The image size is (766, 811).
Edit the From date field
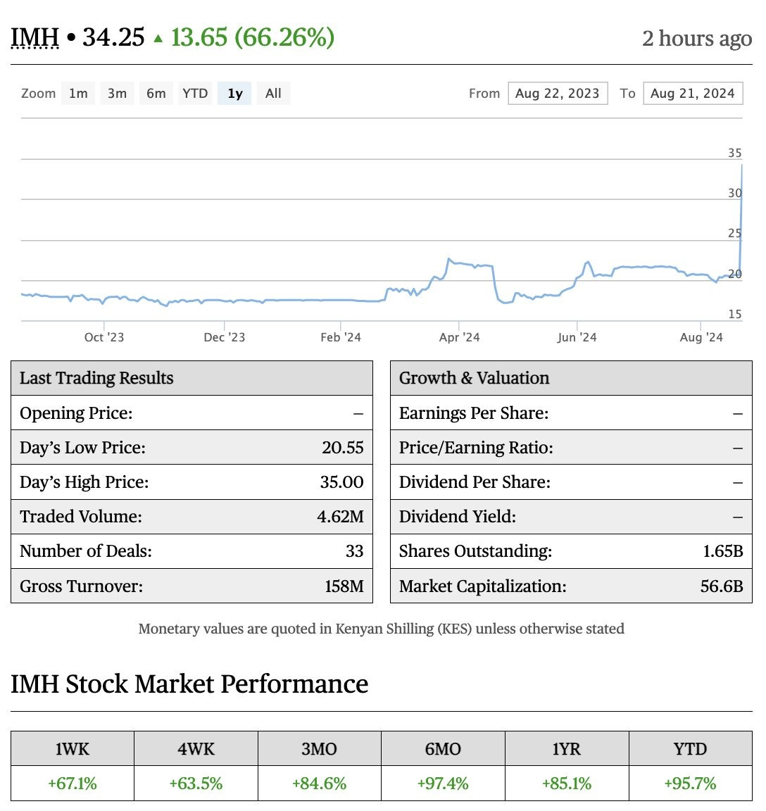[x=558, y=94]
